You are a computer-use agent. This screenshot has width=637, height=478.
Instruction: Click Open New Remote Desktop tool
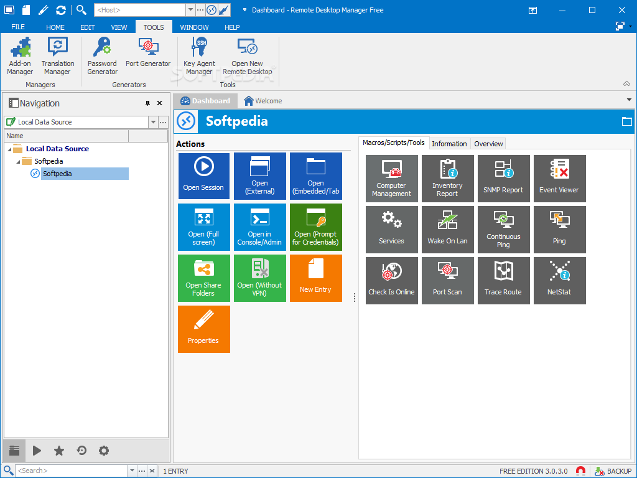pos(247,56)
